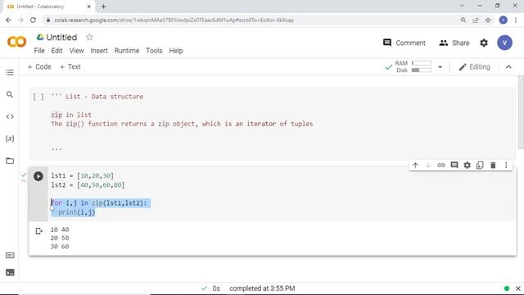Screen dimensions: 524x295
Task: Open the Insert menu
Action: pos(99,51)
